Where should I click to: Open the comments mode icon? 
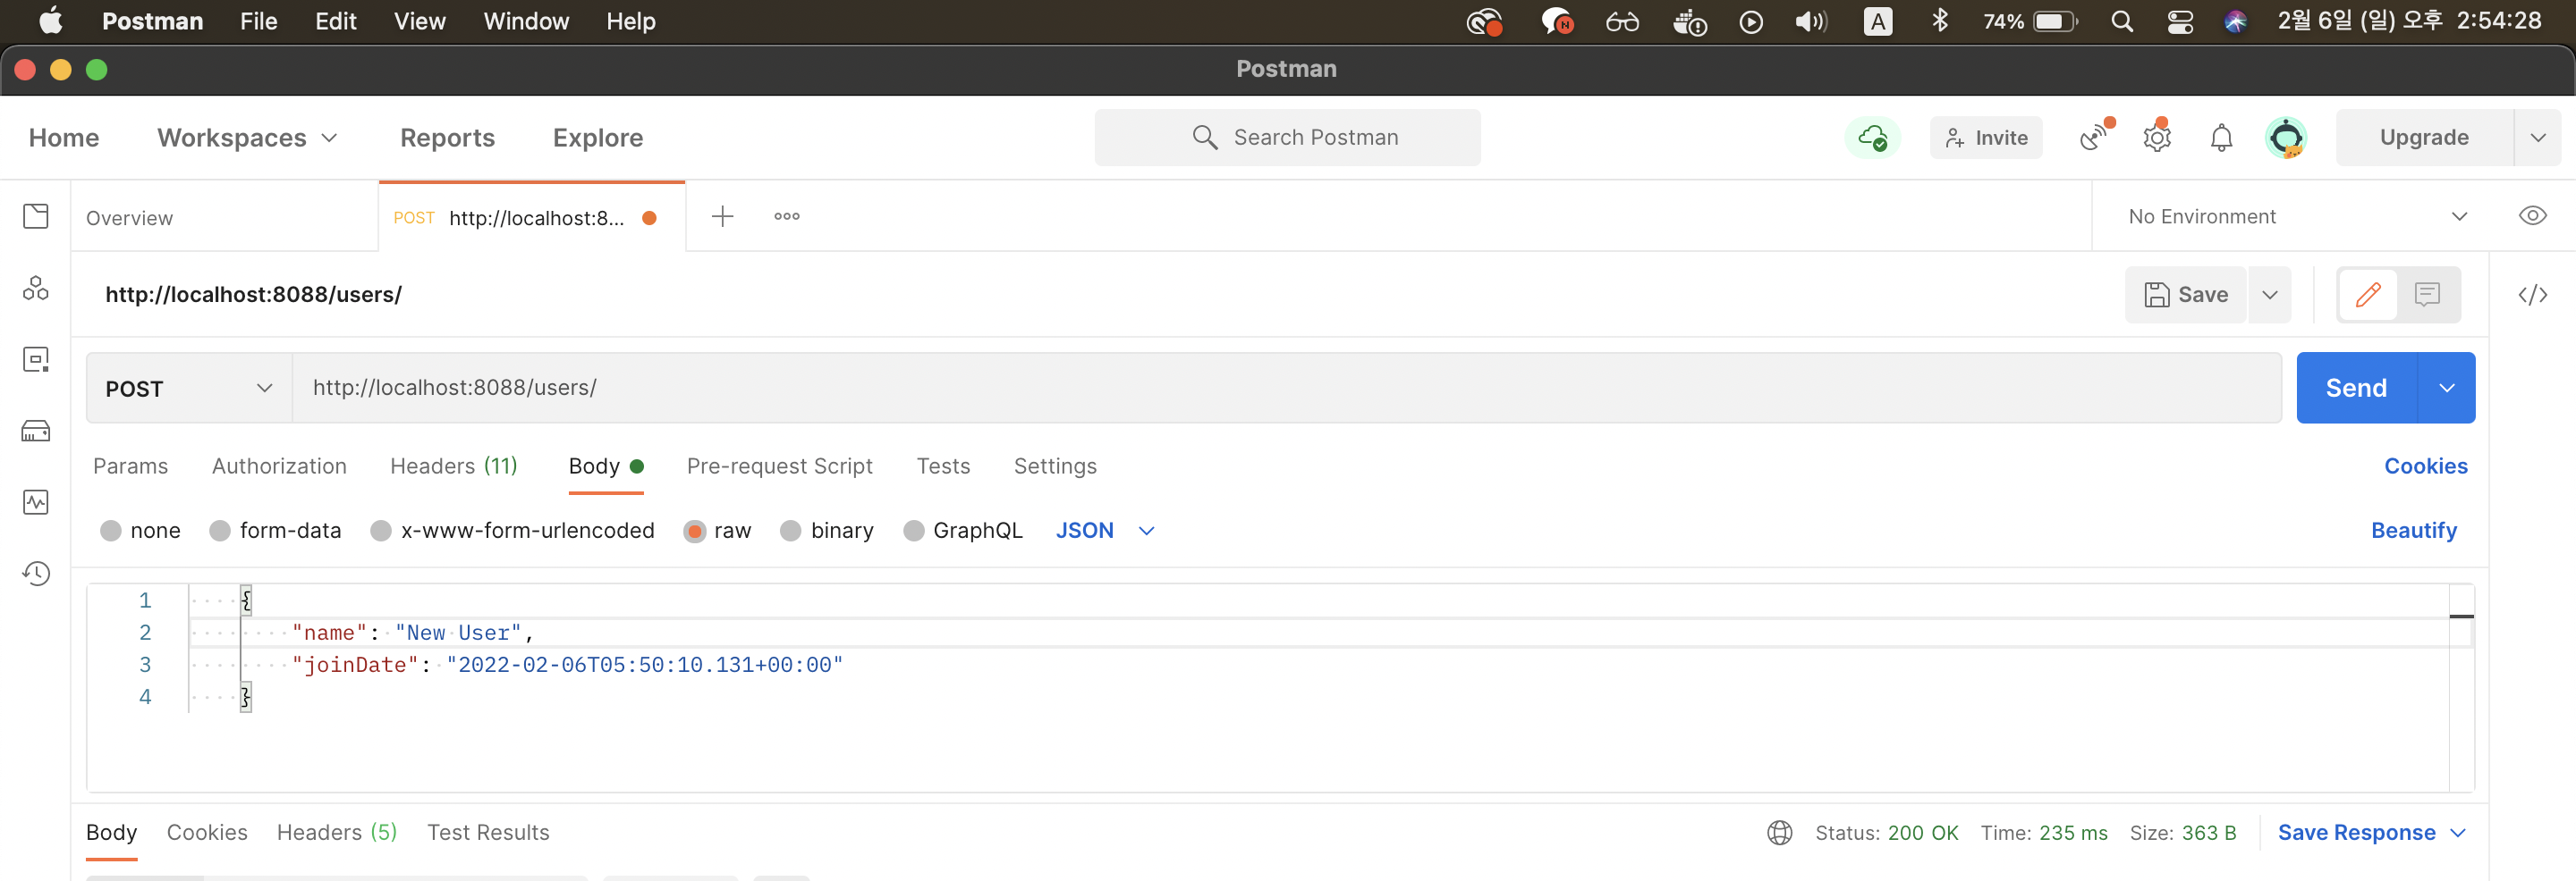click(2427, 295)
